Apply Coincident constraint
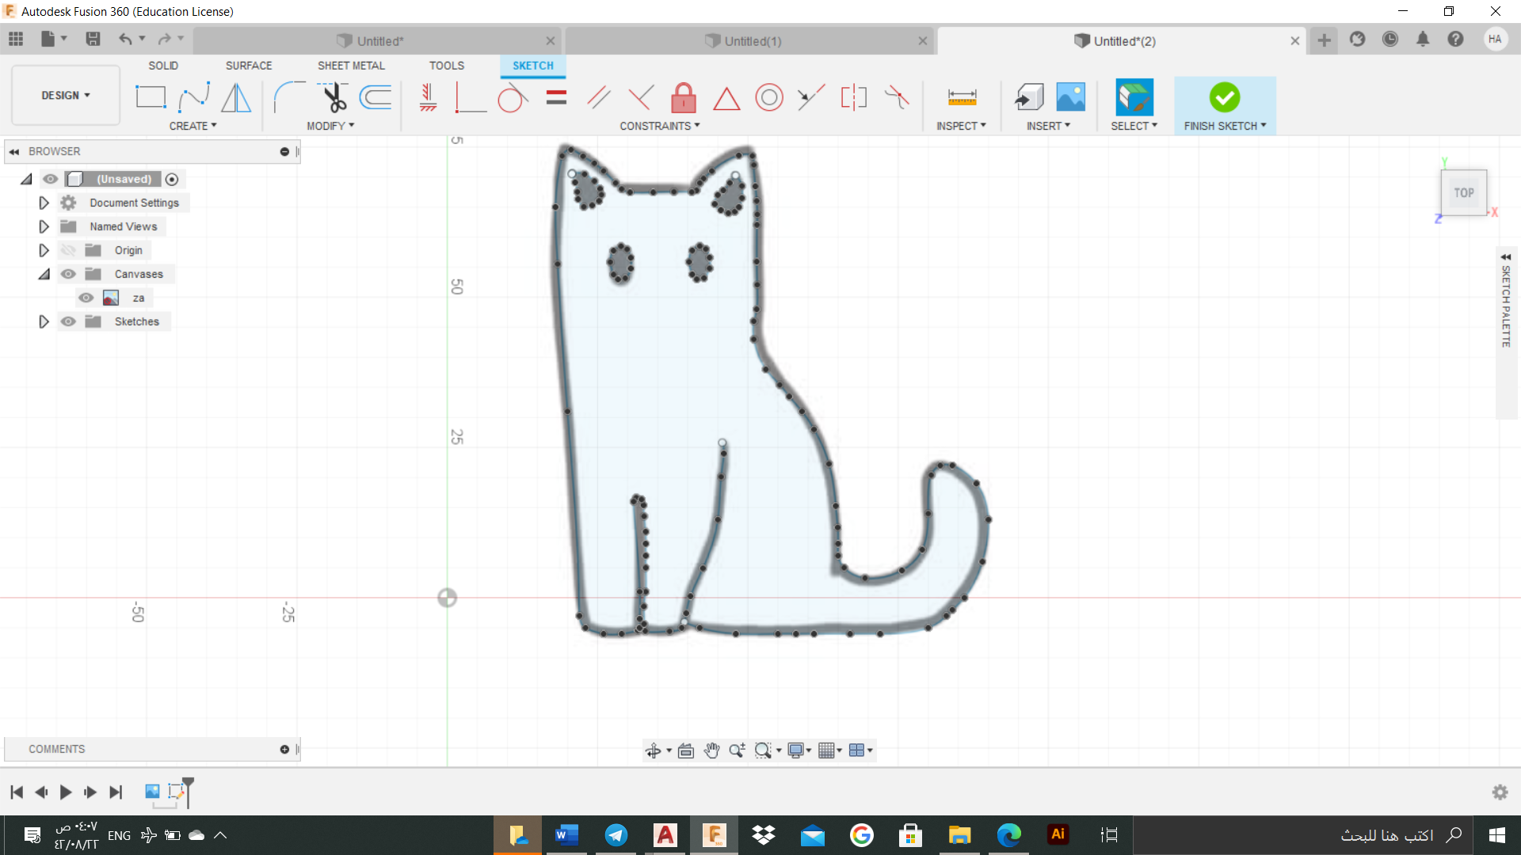Viewport: 1521px width, 855px height. tap(471, 97)
